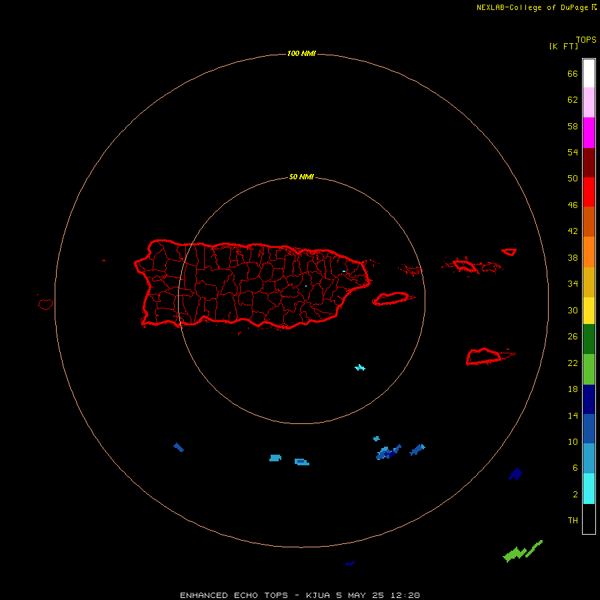Click the legend value "50"
600x600 pixels.
click(x=573, y=179)
